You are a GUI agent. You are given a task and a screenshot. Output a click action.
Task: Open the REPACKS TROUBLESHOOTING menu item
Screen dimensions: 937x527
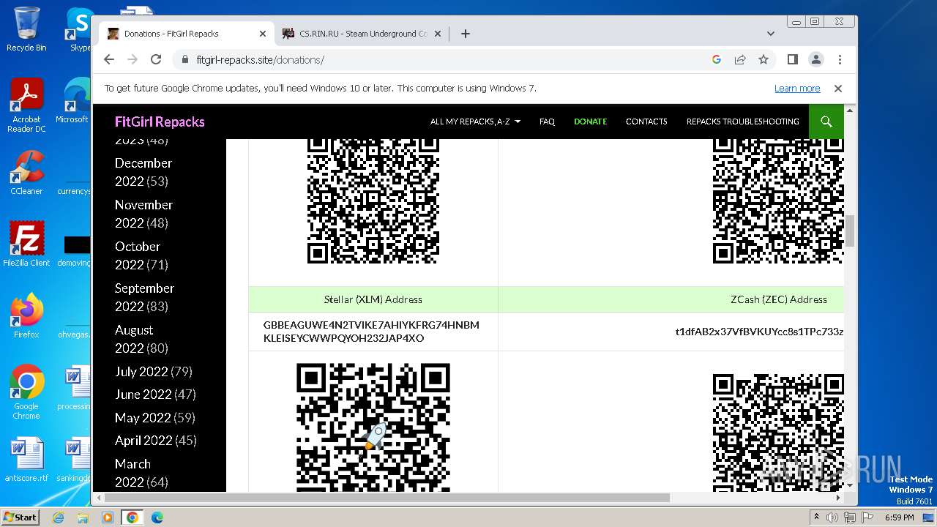tap(742, 122)
